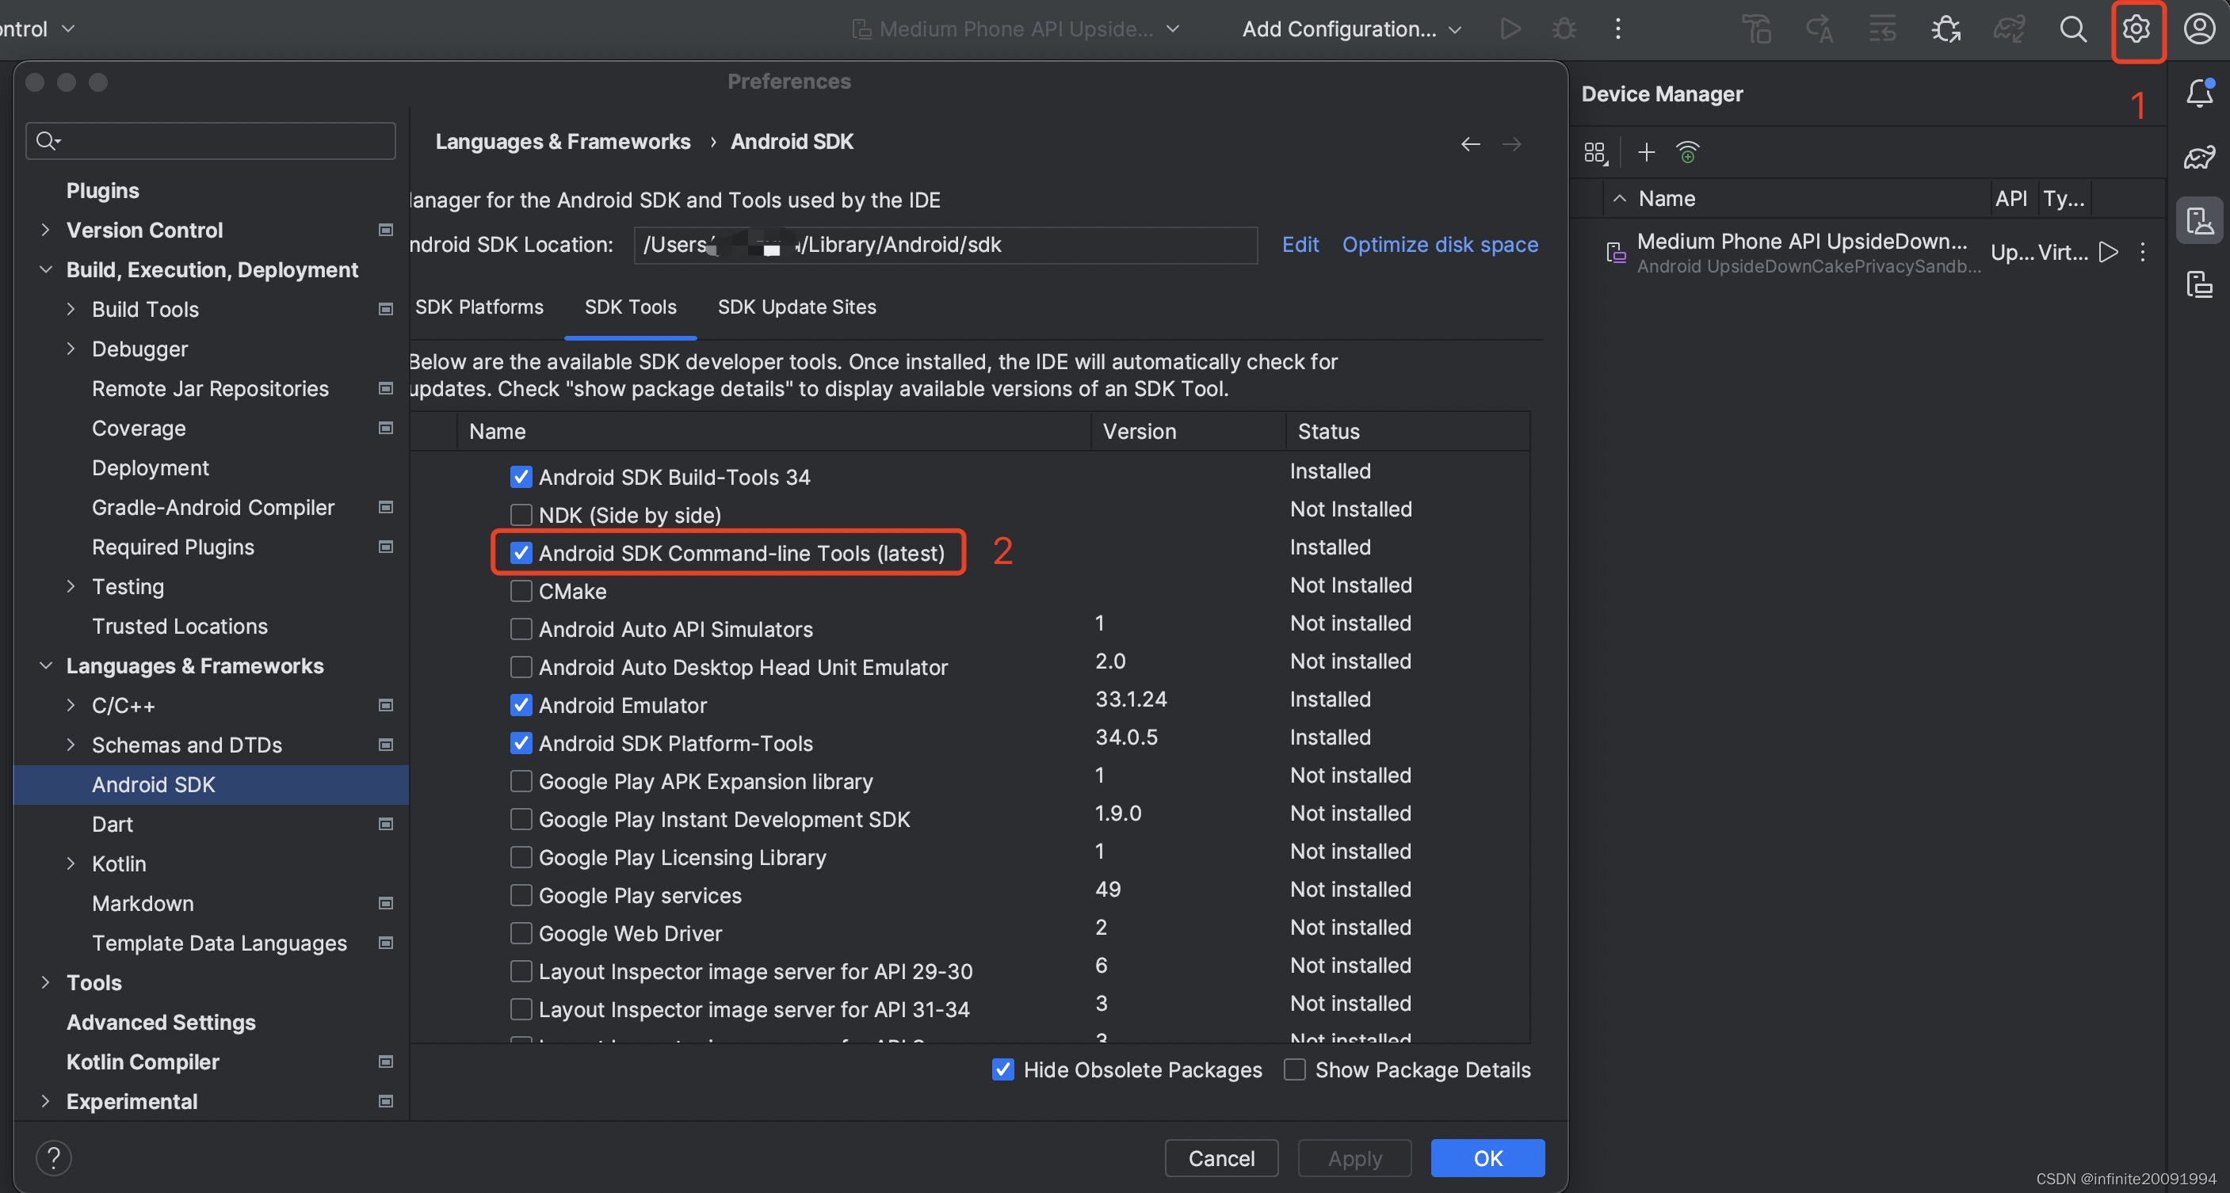Click the Attach Debugger to Android Process icon
This screenshot has height=1193, width=2230.
point(1946,29)
